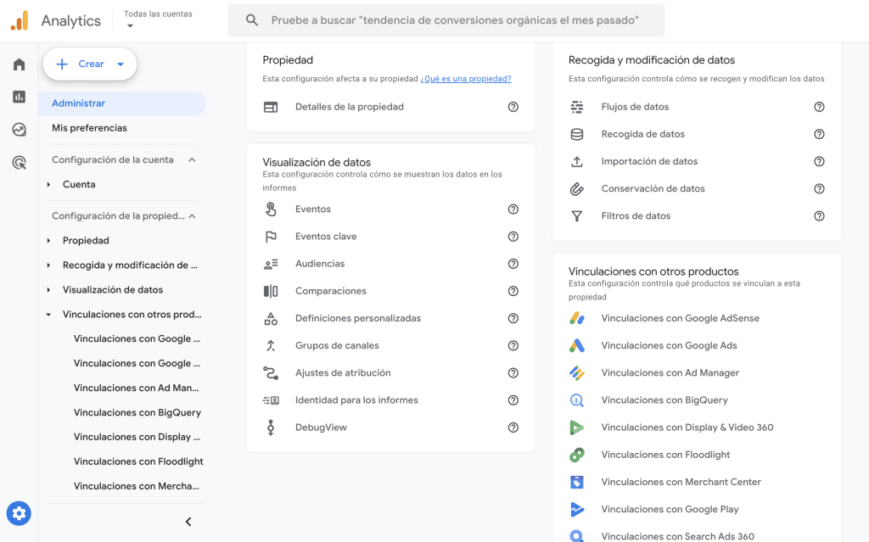Click help icon for Detalles de la propiedad
This screenshot has width=869, height=542.
tap(513, 107)
